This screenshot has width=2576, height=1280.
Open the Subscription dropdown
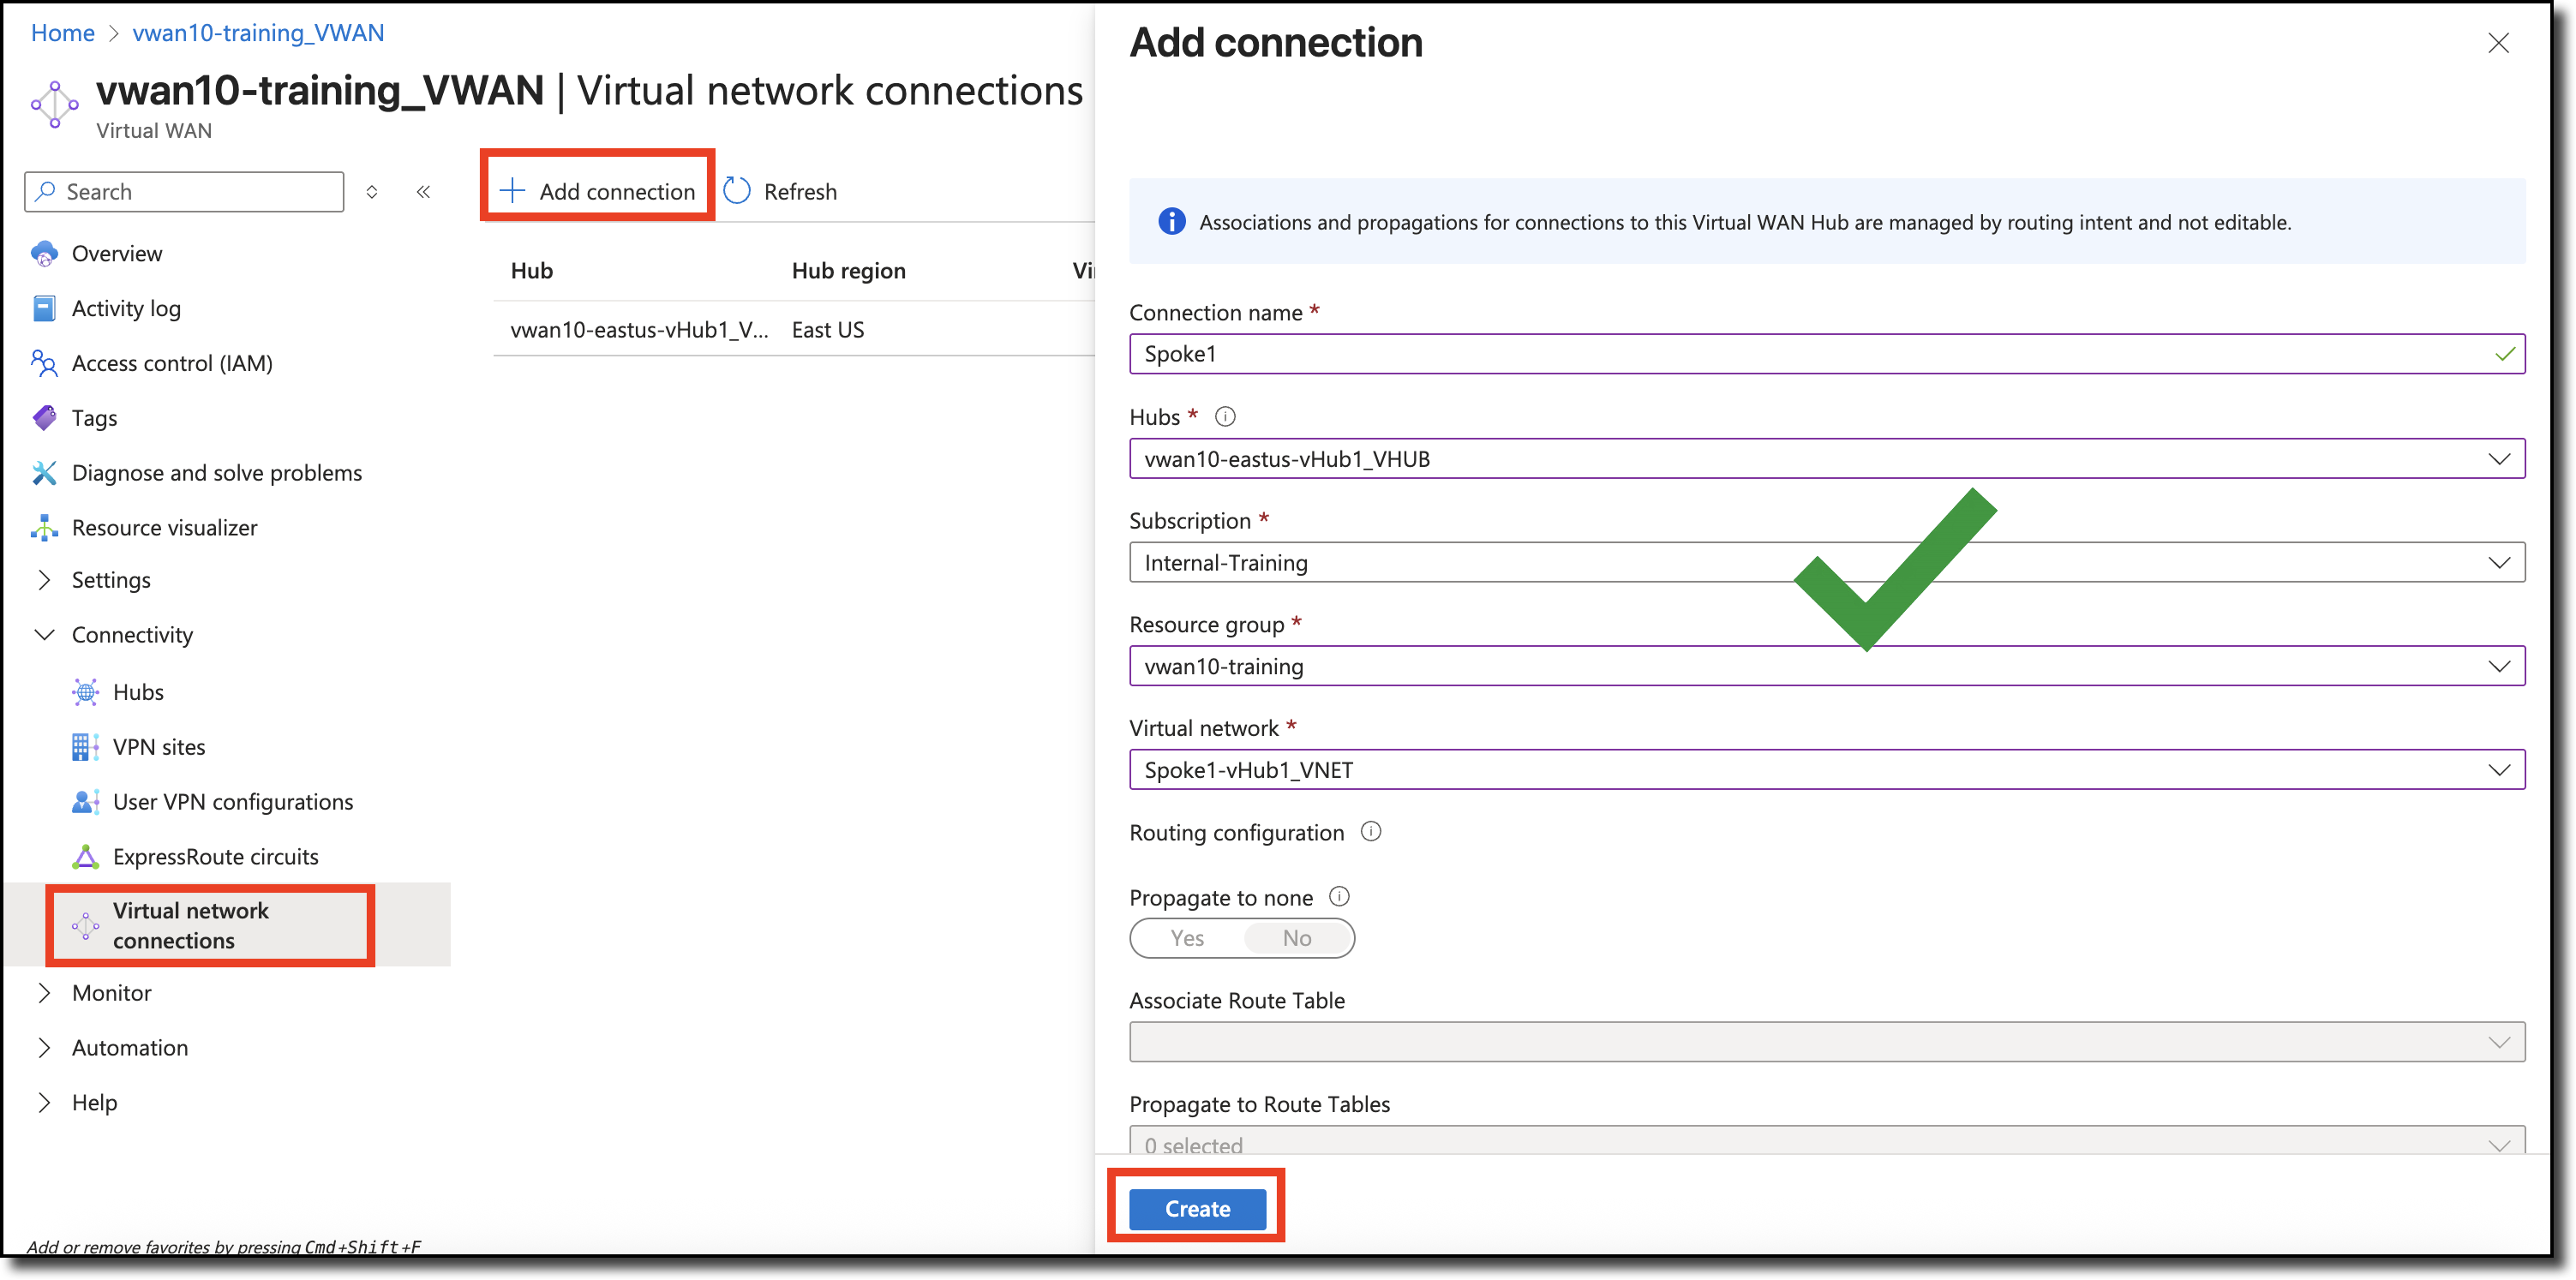[x=2500, y=562]
